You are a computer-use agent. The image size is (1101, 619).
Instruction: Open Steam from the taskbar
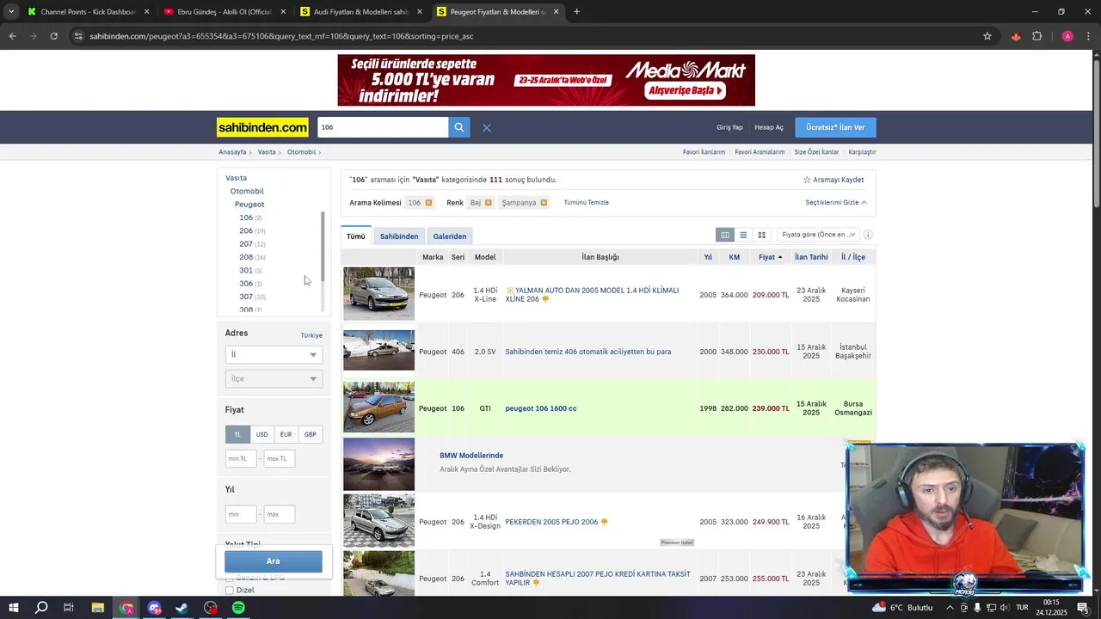point(182,608)
